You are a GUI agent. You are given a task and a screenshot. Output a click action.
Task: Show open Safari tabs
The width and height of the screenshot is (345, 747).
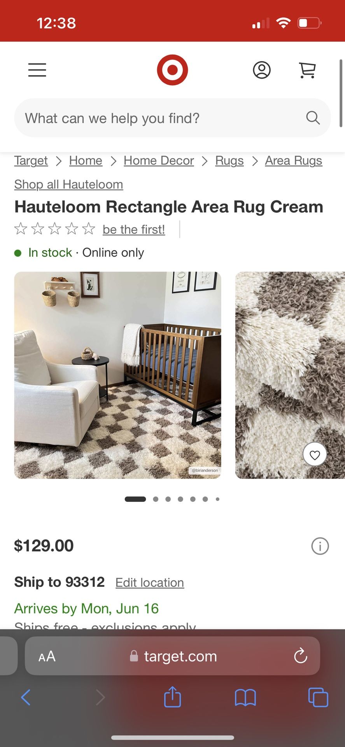tap(318, 697)
